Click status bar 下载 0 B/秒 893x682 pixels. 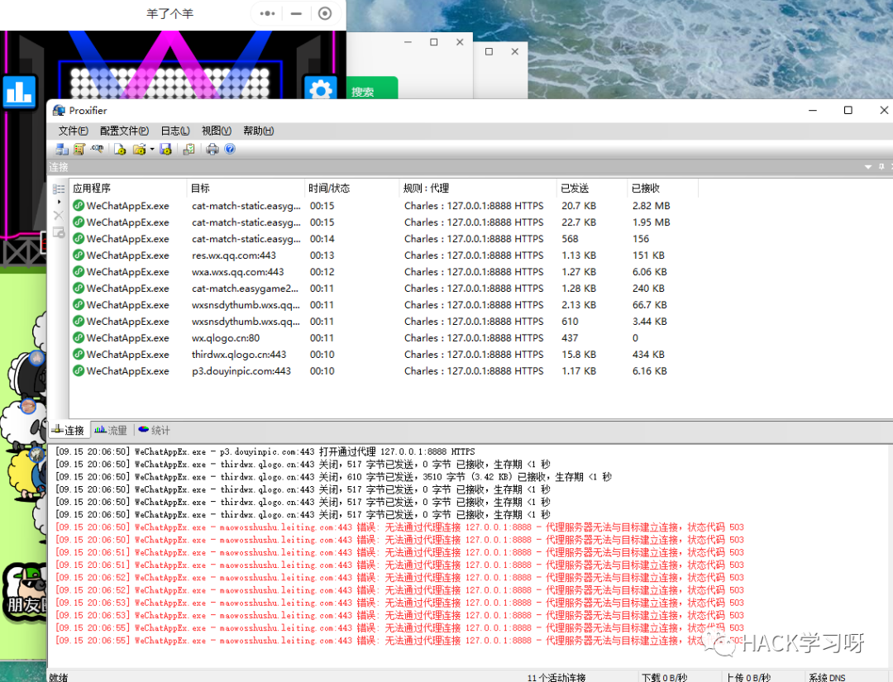[665, 677]
